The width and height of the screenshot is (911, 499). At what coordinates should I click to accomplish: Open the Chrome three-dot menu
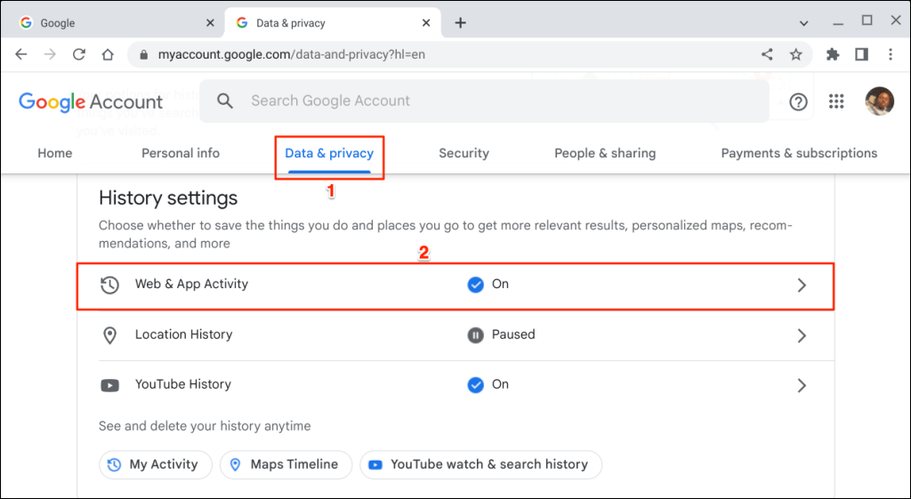tap(891, 54)
